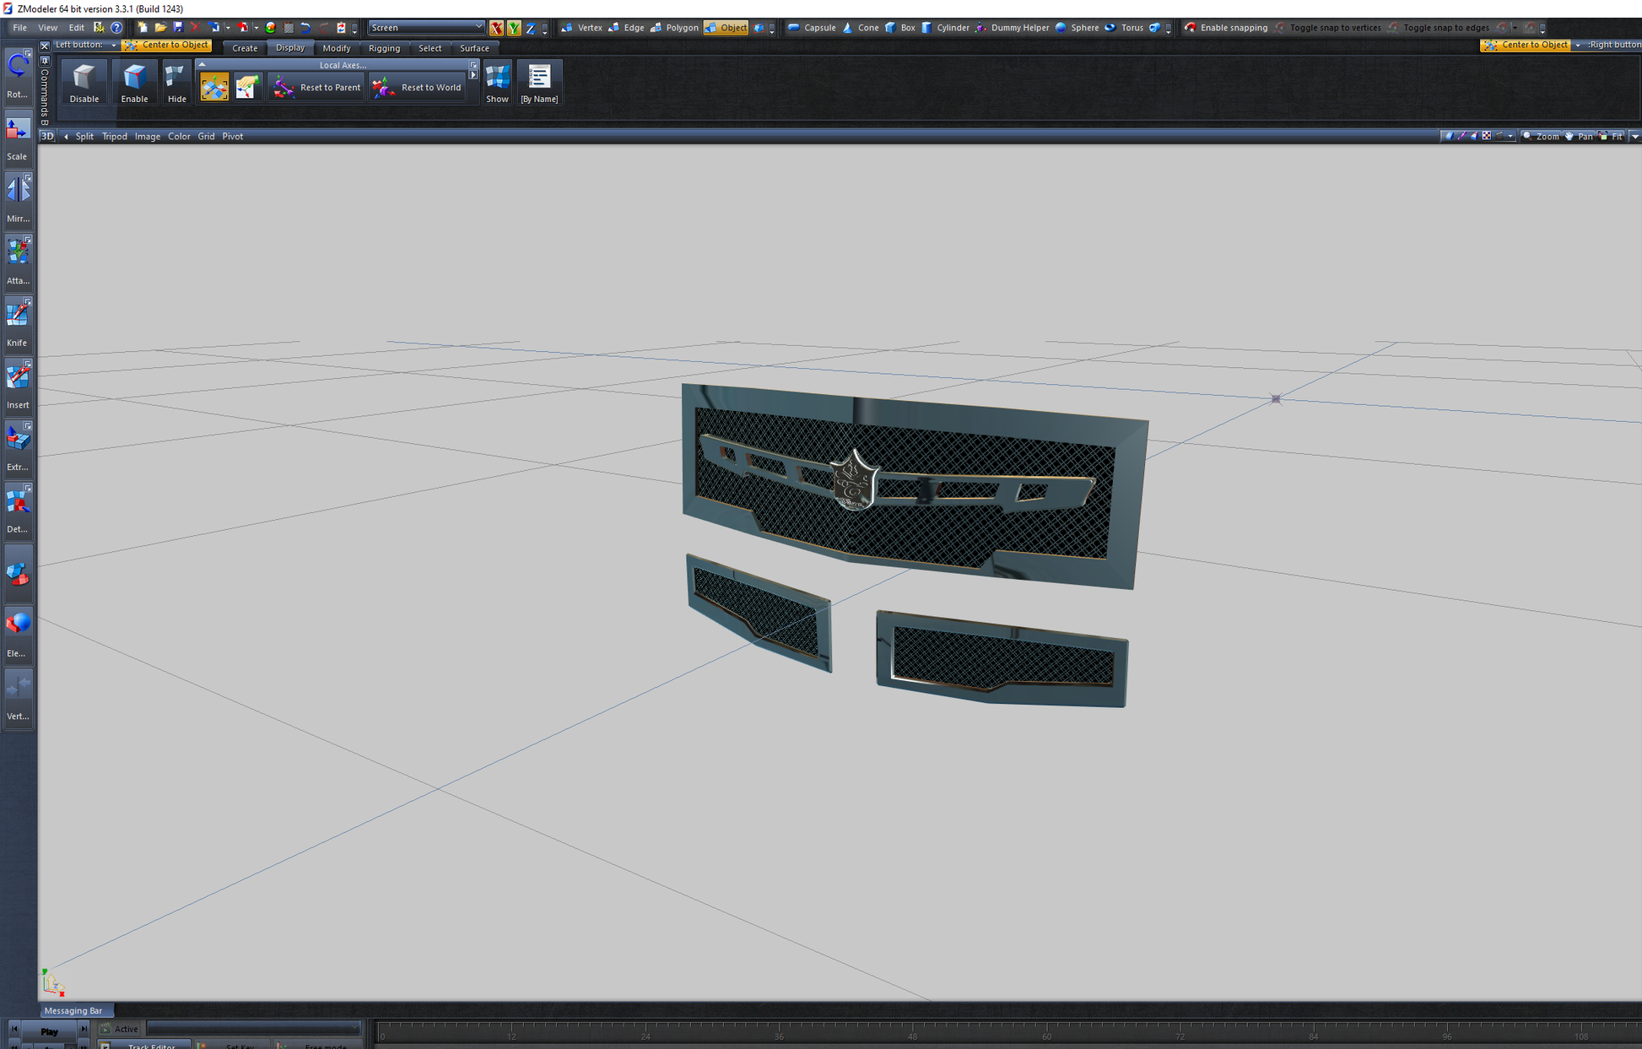Enable snapping toggle
This screenshot has height=1049, width=1642.
1225,28
